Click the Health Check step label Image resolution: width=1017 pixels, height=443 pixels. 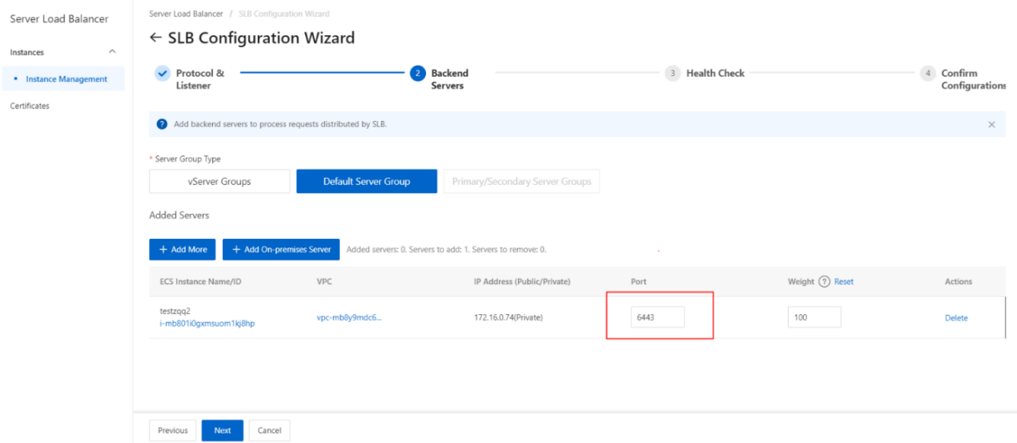coord(715,73)
